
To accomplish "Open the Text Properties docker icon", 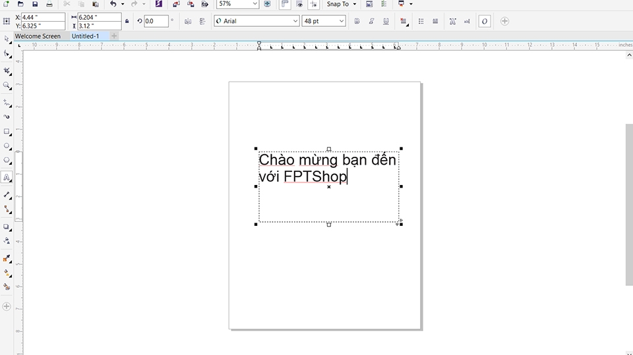I will click(x=452, y=21).
